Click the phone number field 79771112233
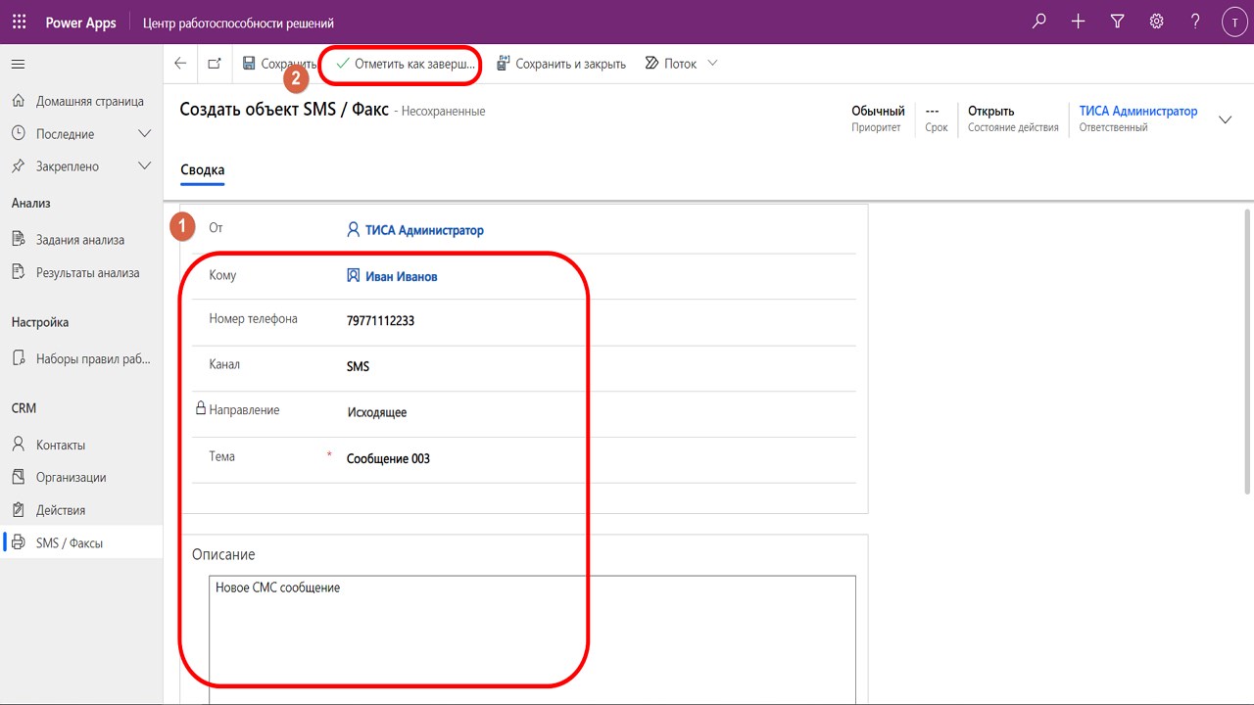 pyautogui.click(x=380, y=320)
